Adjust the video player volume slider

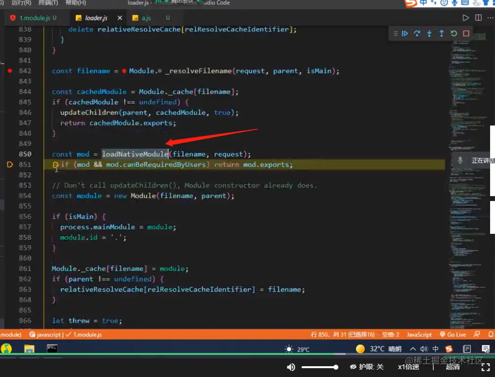320,367
